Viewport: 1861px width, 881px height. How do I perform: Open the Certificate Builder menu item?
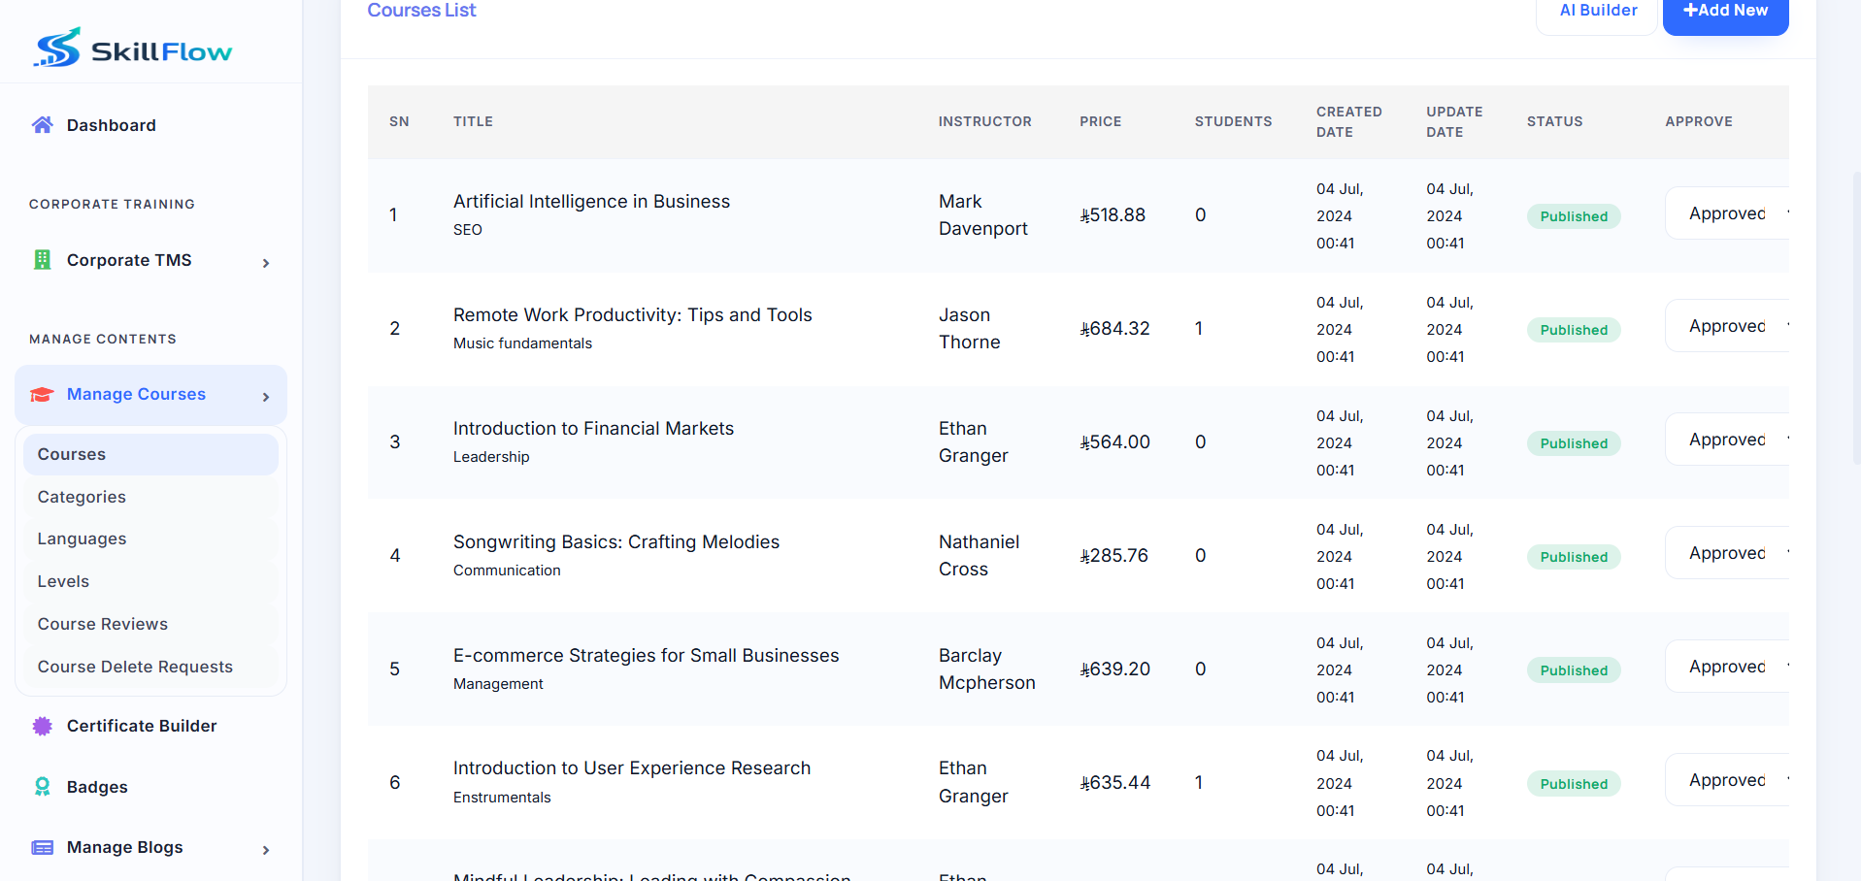point(150,726)
